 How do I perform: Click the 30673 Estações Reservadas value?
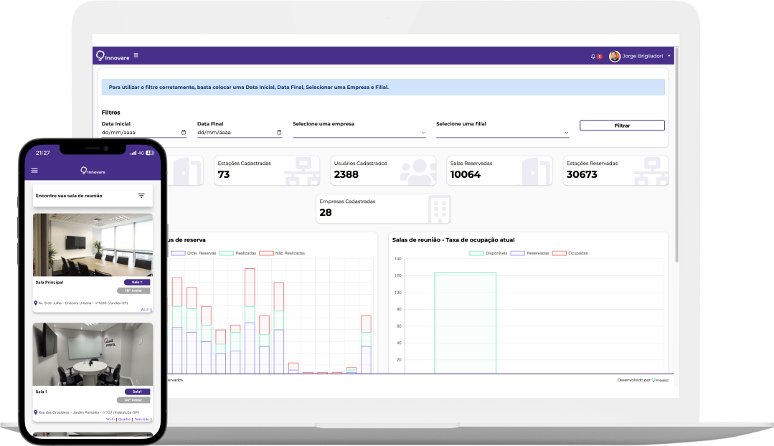click(x=582, y=175)
